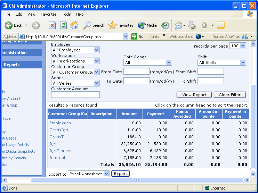
Task: Click the yellow note toolbar icon
Action: point(221,25)
